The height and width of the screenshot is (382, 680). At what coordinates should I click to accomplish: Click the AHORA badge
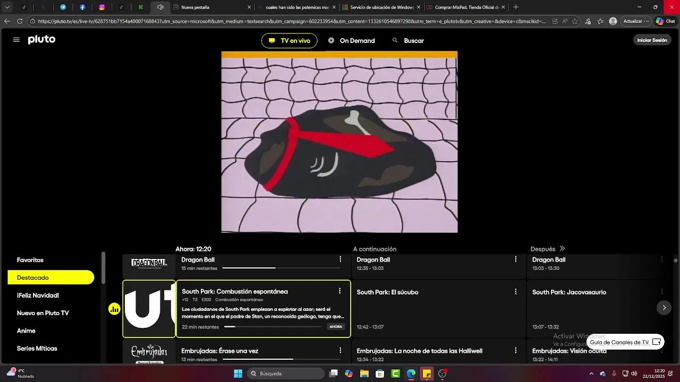click(x=336, y=327)
